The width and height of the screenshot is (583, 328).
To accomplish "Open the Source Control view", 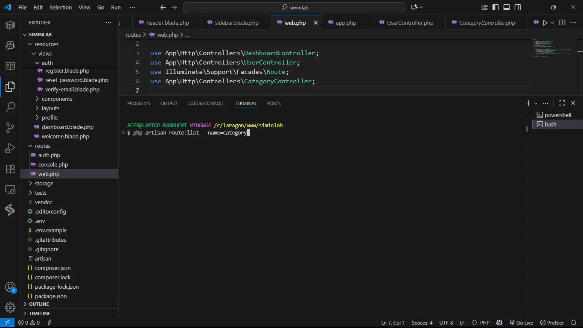I will pyautogui.click(x=10, y=128).
